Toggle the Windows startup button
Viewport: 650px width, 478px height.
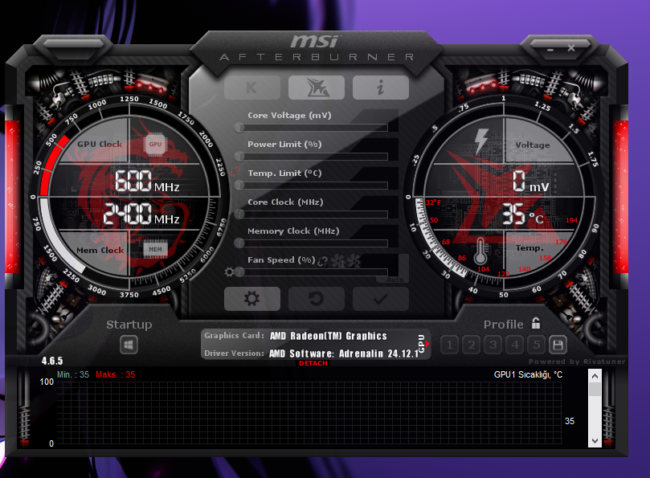[129, 345]
